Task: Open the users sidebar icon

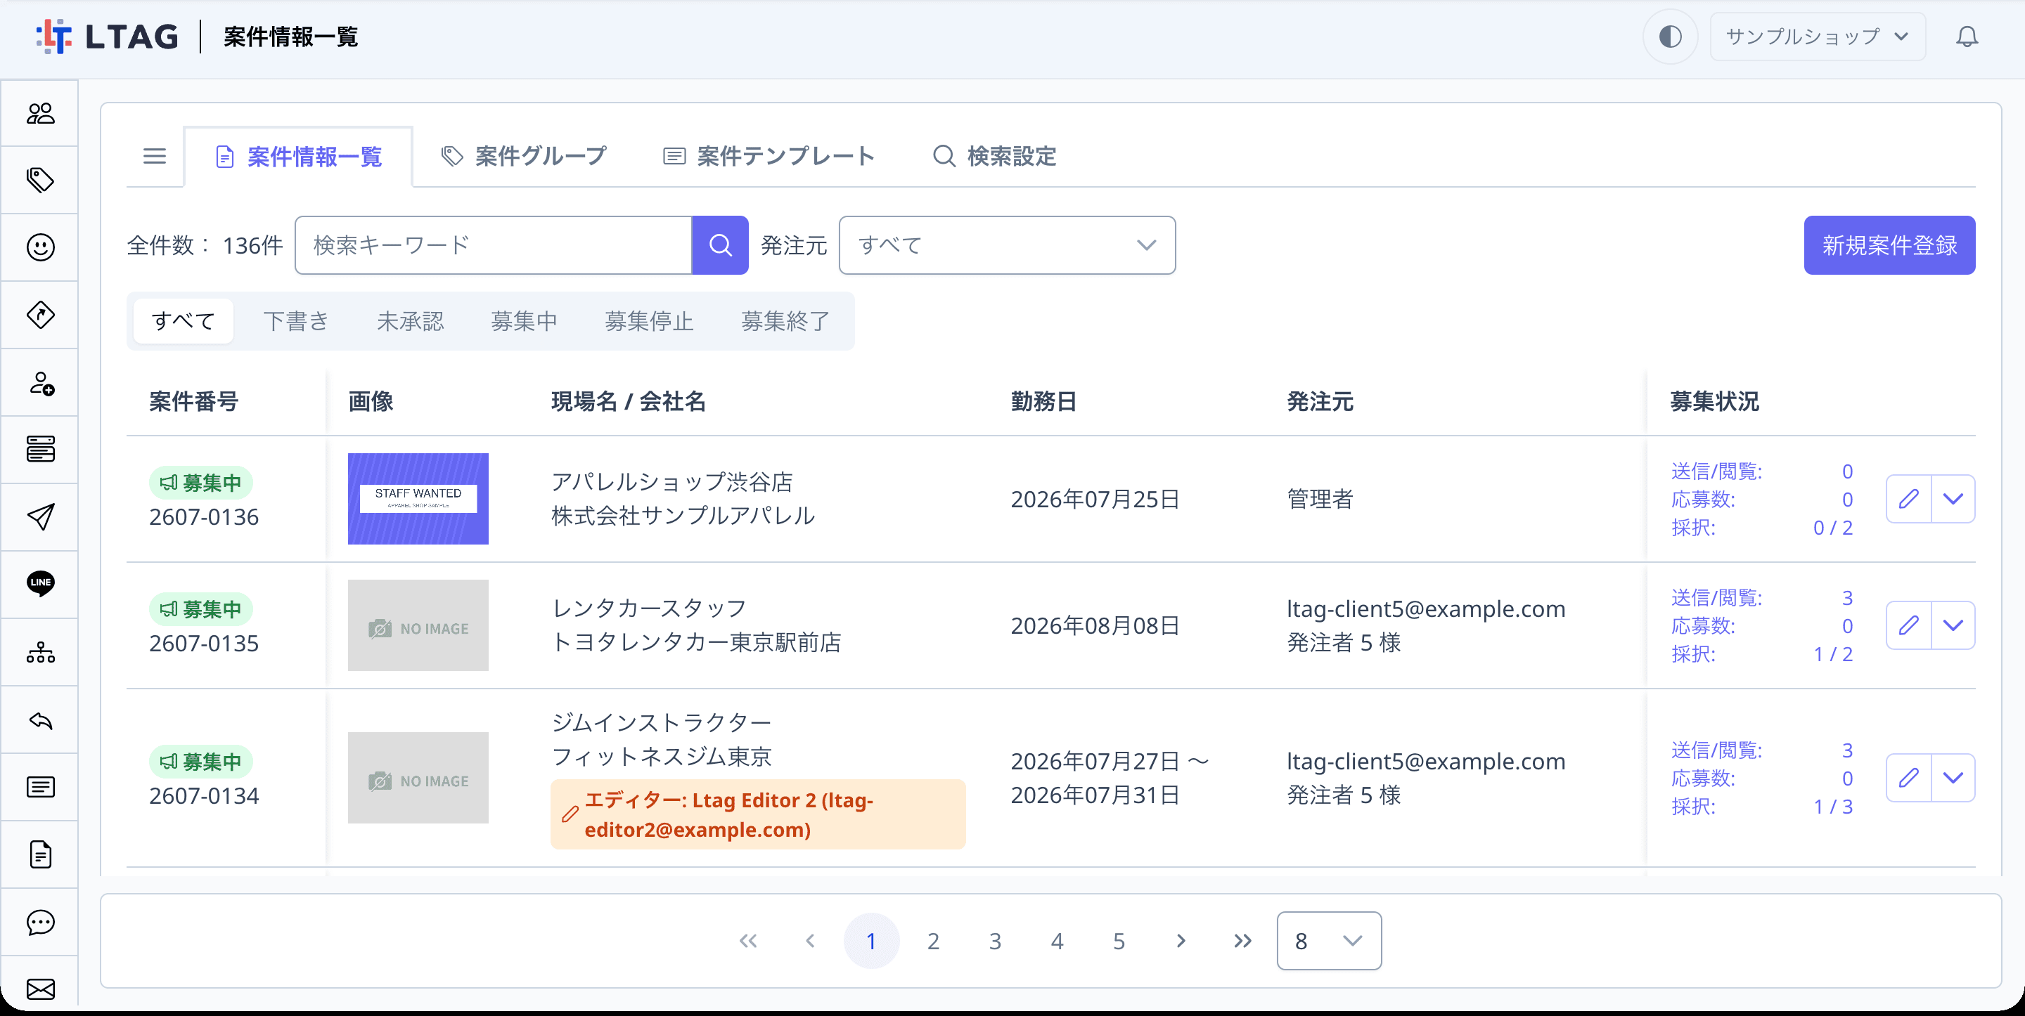Action: [x=40, y=113]
